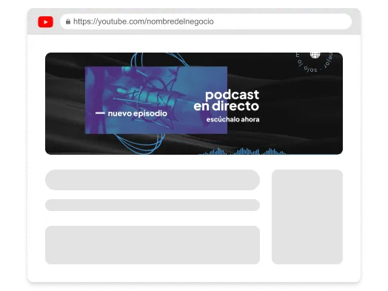Image resolution: width=388 pixels, height=291 pixels.
Task: Click the circular globe badge in banner
Action: tap(315, 62)
